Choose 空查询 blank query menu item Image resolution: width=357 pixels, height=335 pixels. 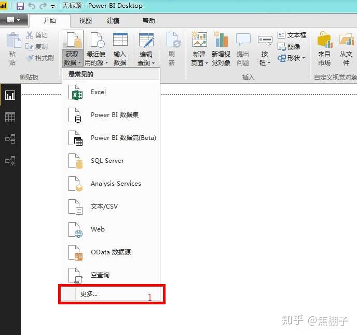click(x=111, y=275)
